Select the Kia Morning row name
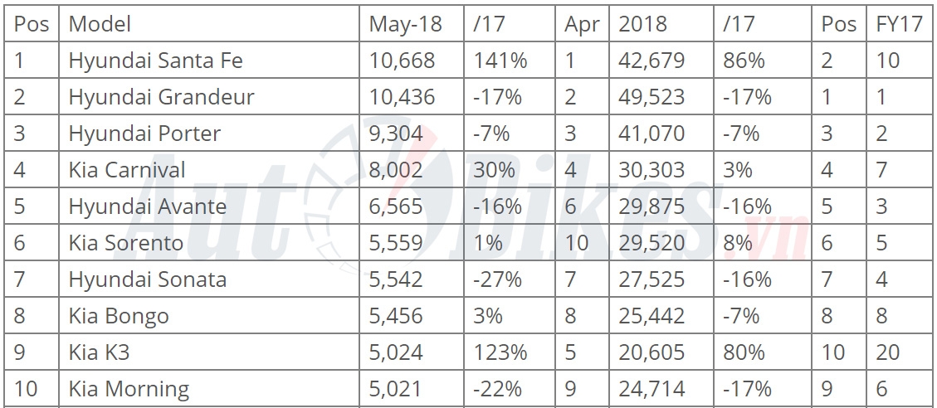This screenshot has width=937, height=408. click(x=129, y=388)
